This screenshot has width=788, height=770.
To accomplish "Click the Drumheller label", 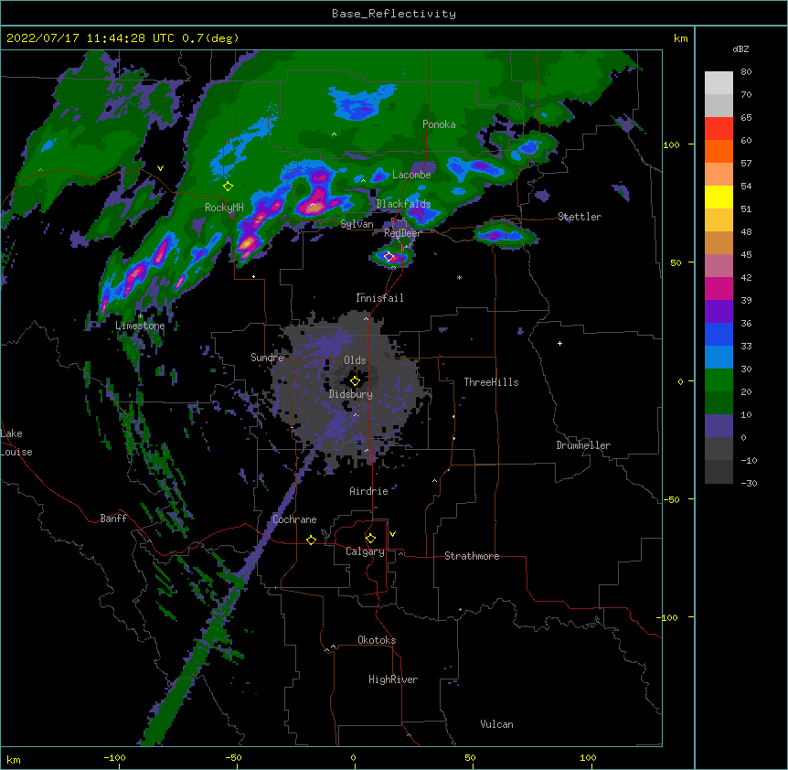I will 583,445.
